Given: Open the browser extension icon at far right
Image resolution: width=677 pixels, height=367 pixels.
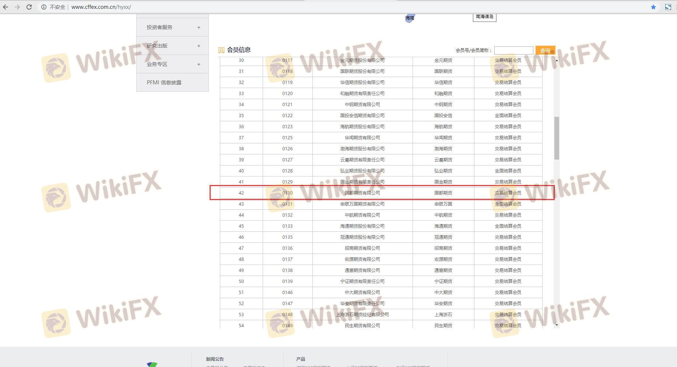Looking at the screenshot, I should pyautogui.click(x=668, y=7).
